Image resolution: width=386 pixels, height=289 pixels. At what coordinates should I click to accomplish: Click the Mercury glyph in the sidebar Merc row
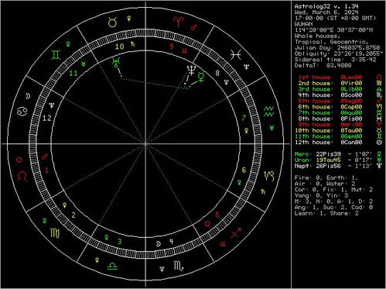click(379, 154)
